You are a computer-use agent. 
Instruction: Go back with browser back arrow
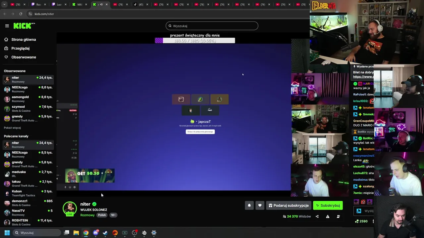5,14
